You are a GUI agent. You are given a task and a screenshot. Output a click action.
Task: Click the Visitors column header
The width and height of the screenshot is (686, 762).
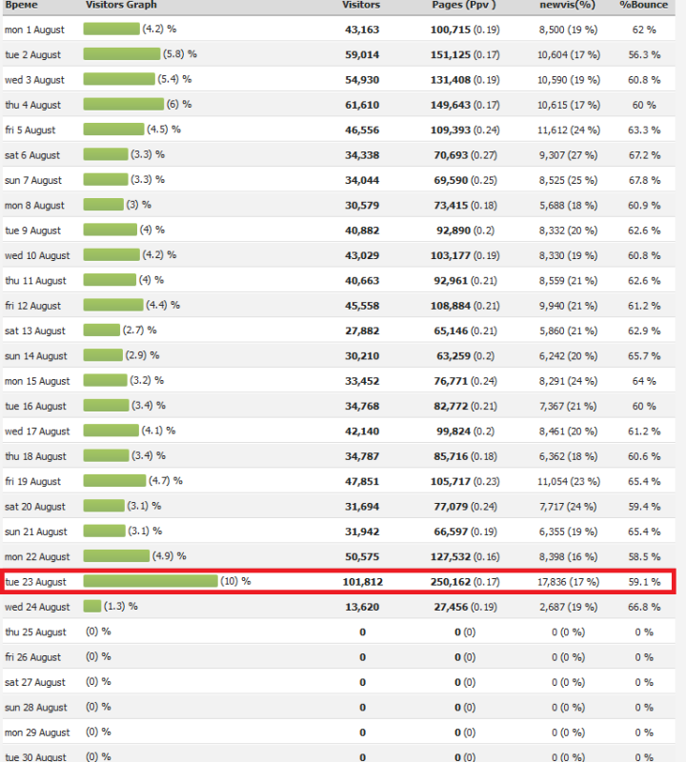click(361, 5)
